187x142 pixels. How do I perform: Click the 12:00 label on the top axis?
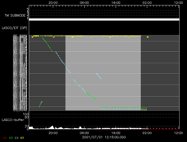[178, 3]
